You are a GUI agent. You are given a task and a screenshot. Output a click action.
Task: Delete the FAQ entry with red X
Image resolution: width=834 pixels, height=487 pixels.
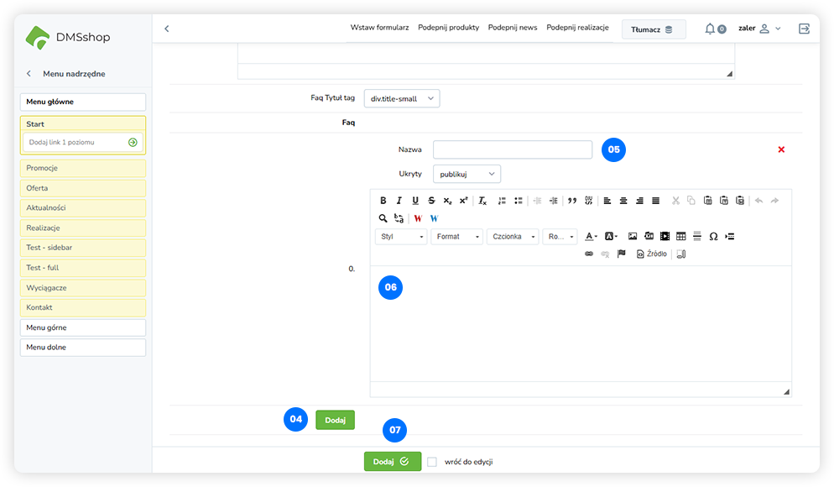pos(781,149)
